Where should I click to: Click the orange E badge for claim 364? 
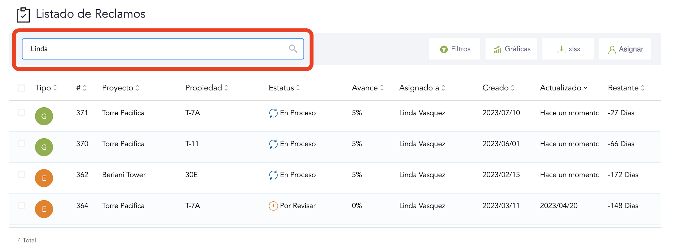[x=44, y=209]
